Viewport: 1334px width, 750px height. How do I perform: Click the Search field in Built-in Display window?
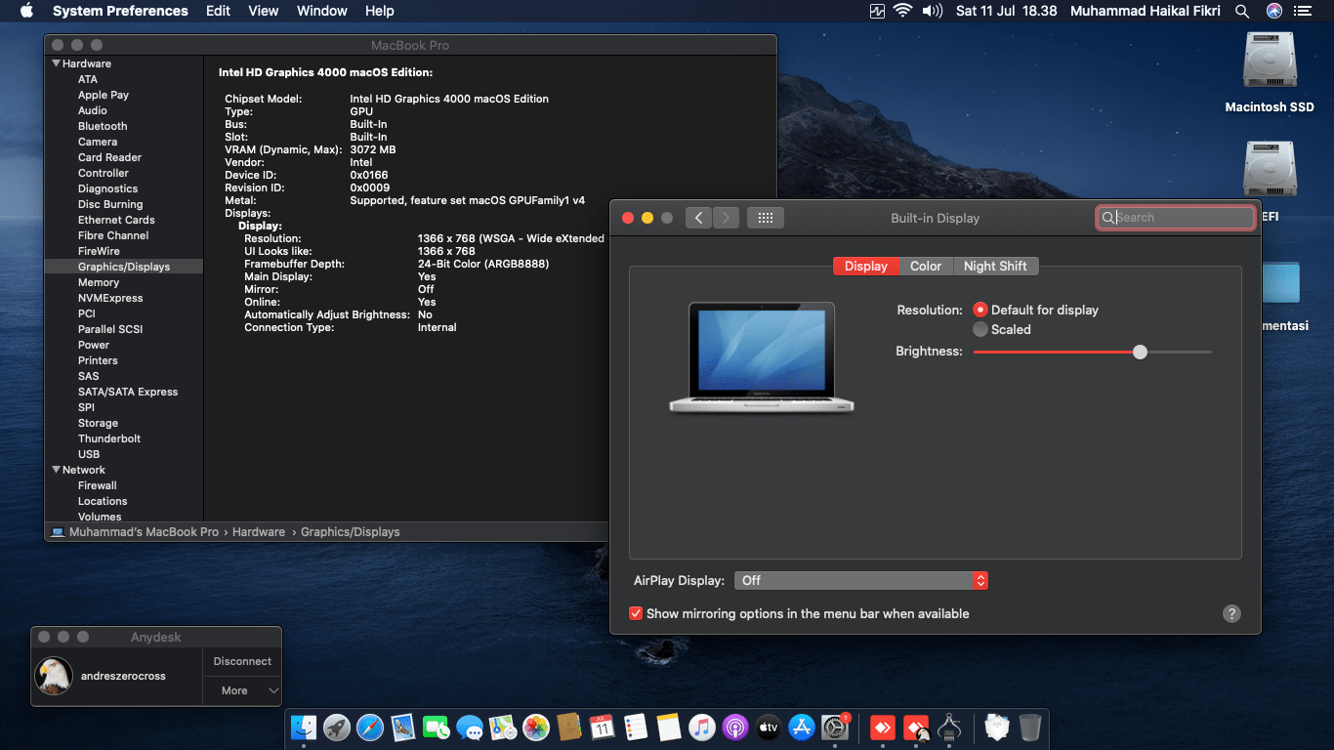point(1176,218)
